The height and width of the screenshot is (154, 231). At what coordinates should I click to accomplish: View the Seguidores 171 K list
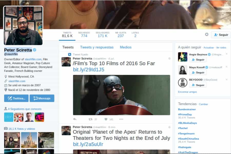[x=102, y=35]
